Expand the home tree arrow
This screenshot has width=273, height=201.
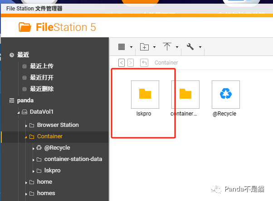(26, 183)
